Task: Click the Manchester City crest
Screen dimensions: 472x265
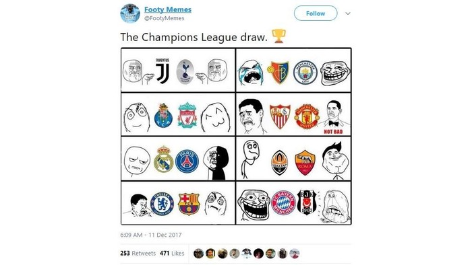Action: (x=305, y=73)
